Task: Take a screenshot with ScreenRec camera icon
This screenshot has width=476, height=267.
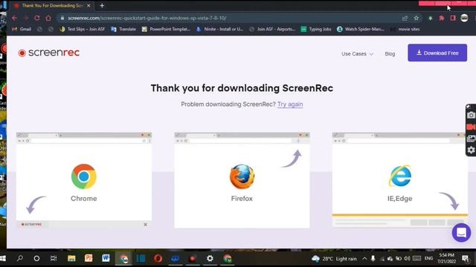Action: [x=471, y=115]
